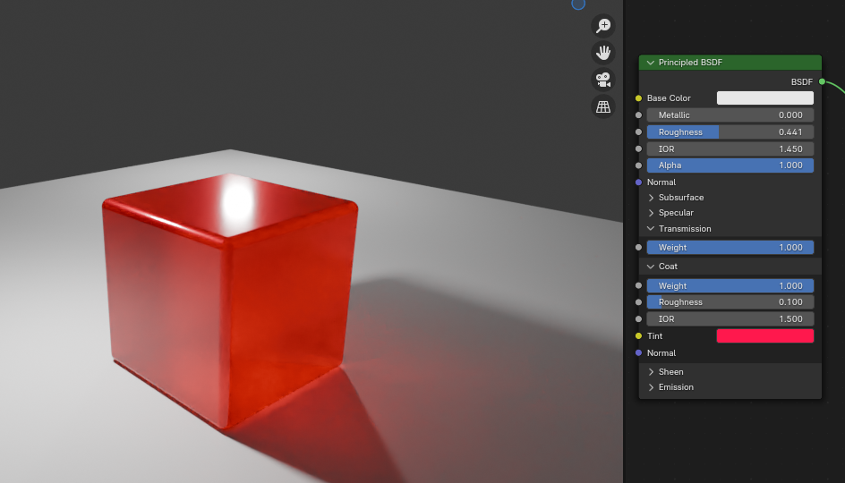Switch perspective/orthographic with the grid icon
This screenshot has height=483, width=845.
603,107
